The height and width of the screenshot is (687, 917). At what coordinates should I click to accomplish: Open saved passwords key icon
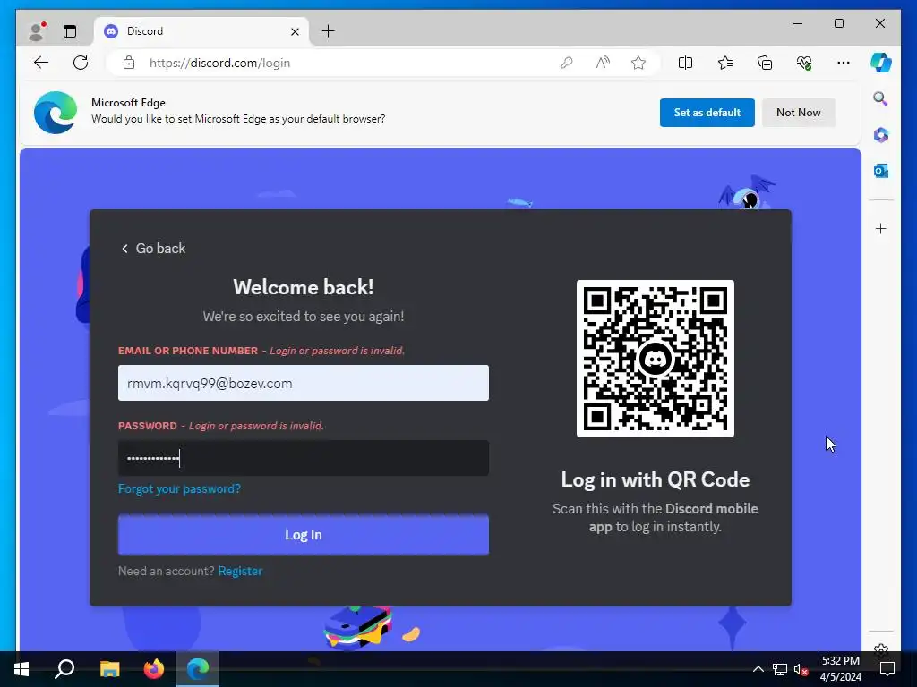point(566,63)
